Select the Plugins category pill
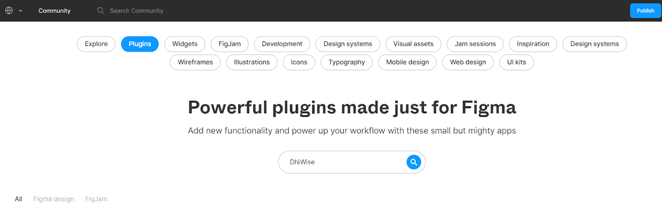 140,44
